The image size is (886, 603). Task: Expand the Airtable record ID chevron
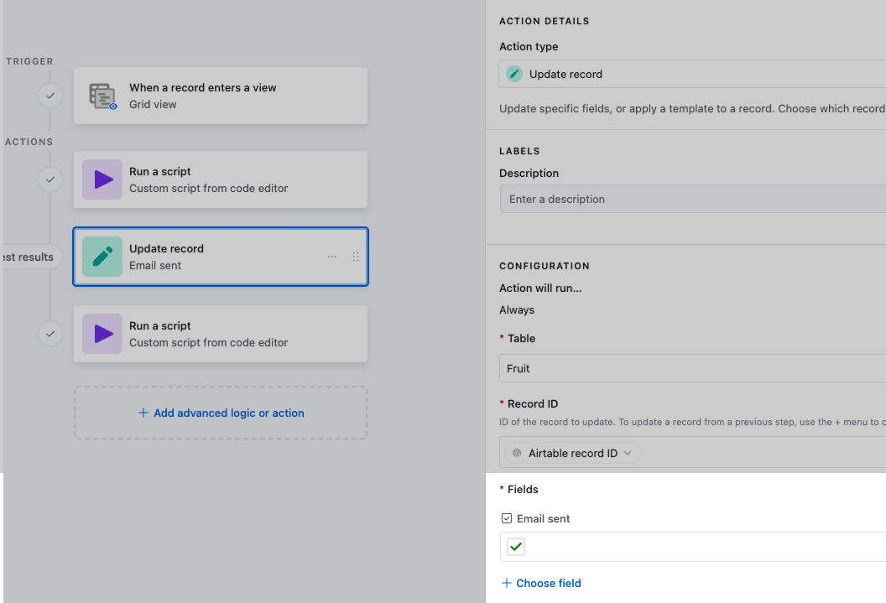coord(628,453)
